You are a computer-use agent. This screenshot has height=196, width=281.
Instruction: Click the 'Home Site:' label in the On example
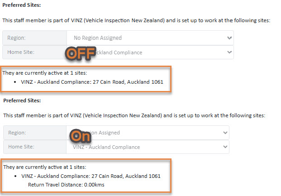pos(21,147)
